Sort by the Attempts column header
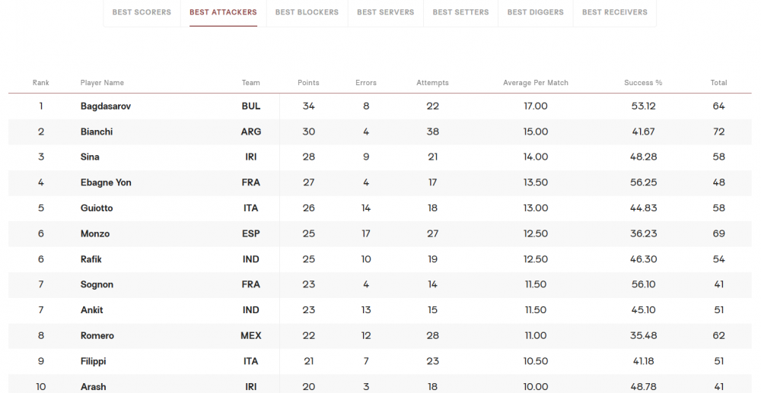Viewport: 761px width, 393px height. point(432,83)
